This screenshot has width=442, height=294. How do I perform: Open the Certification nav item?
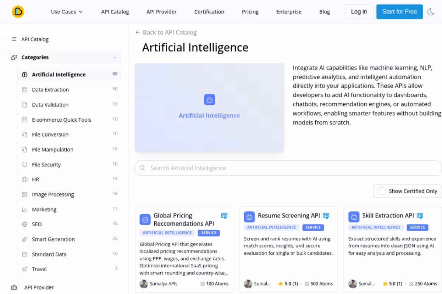209,12
